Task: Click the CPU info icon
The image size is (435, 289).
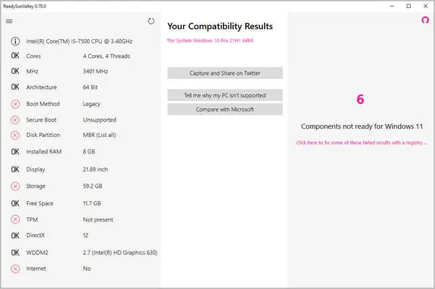Action: (x=15, y=41)
